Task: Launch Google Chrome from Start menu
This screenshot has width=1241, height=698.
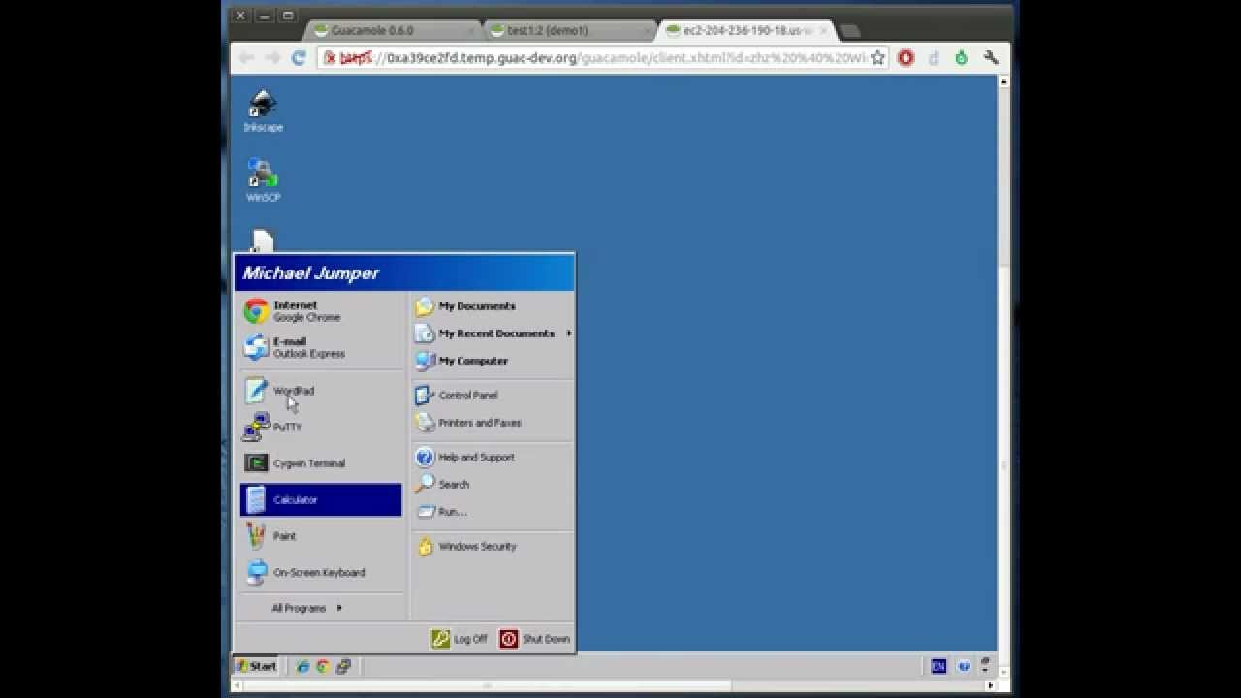Action: click(x=321, y=311)
